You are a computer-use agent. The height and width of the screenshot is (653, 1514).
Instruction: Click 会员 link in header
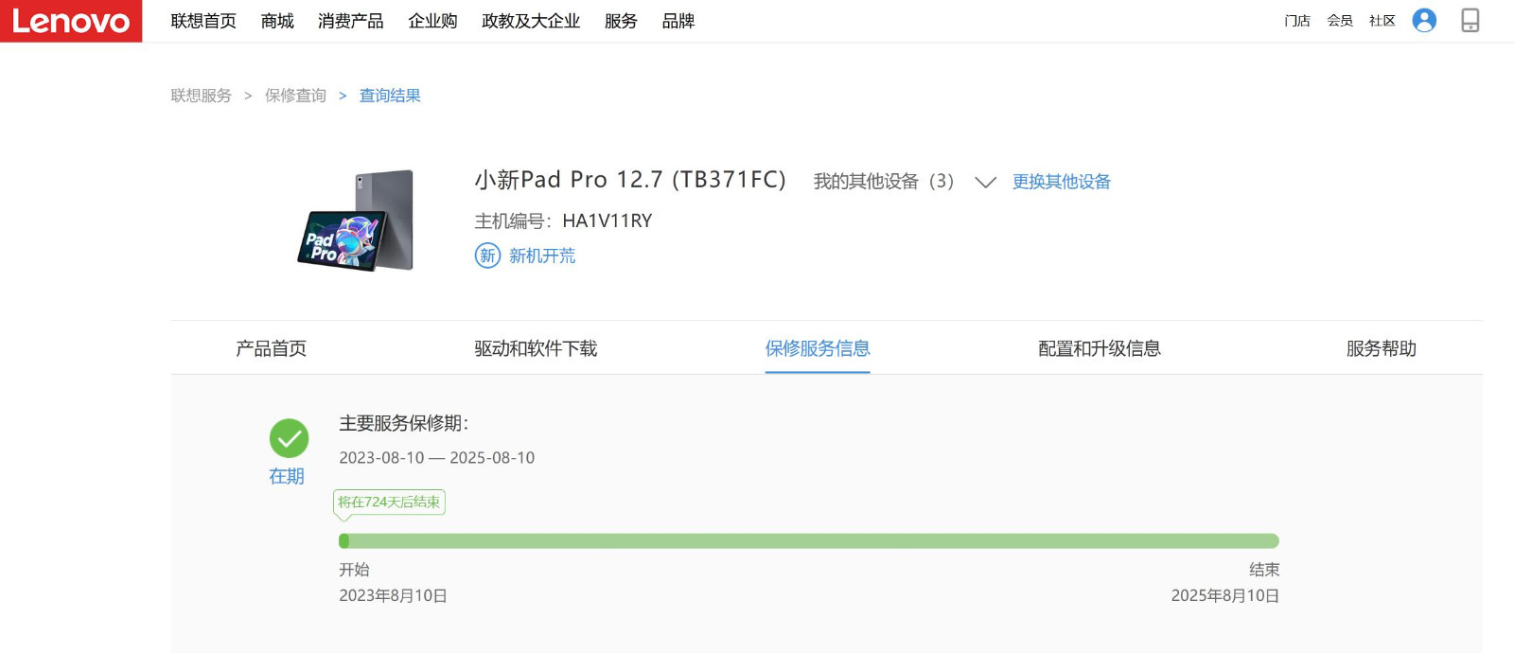[x=1340, y=21]
